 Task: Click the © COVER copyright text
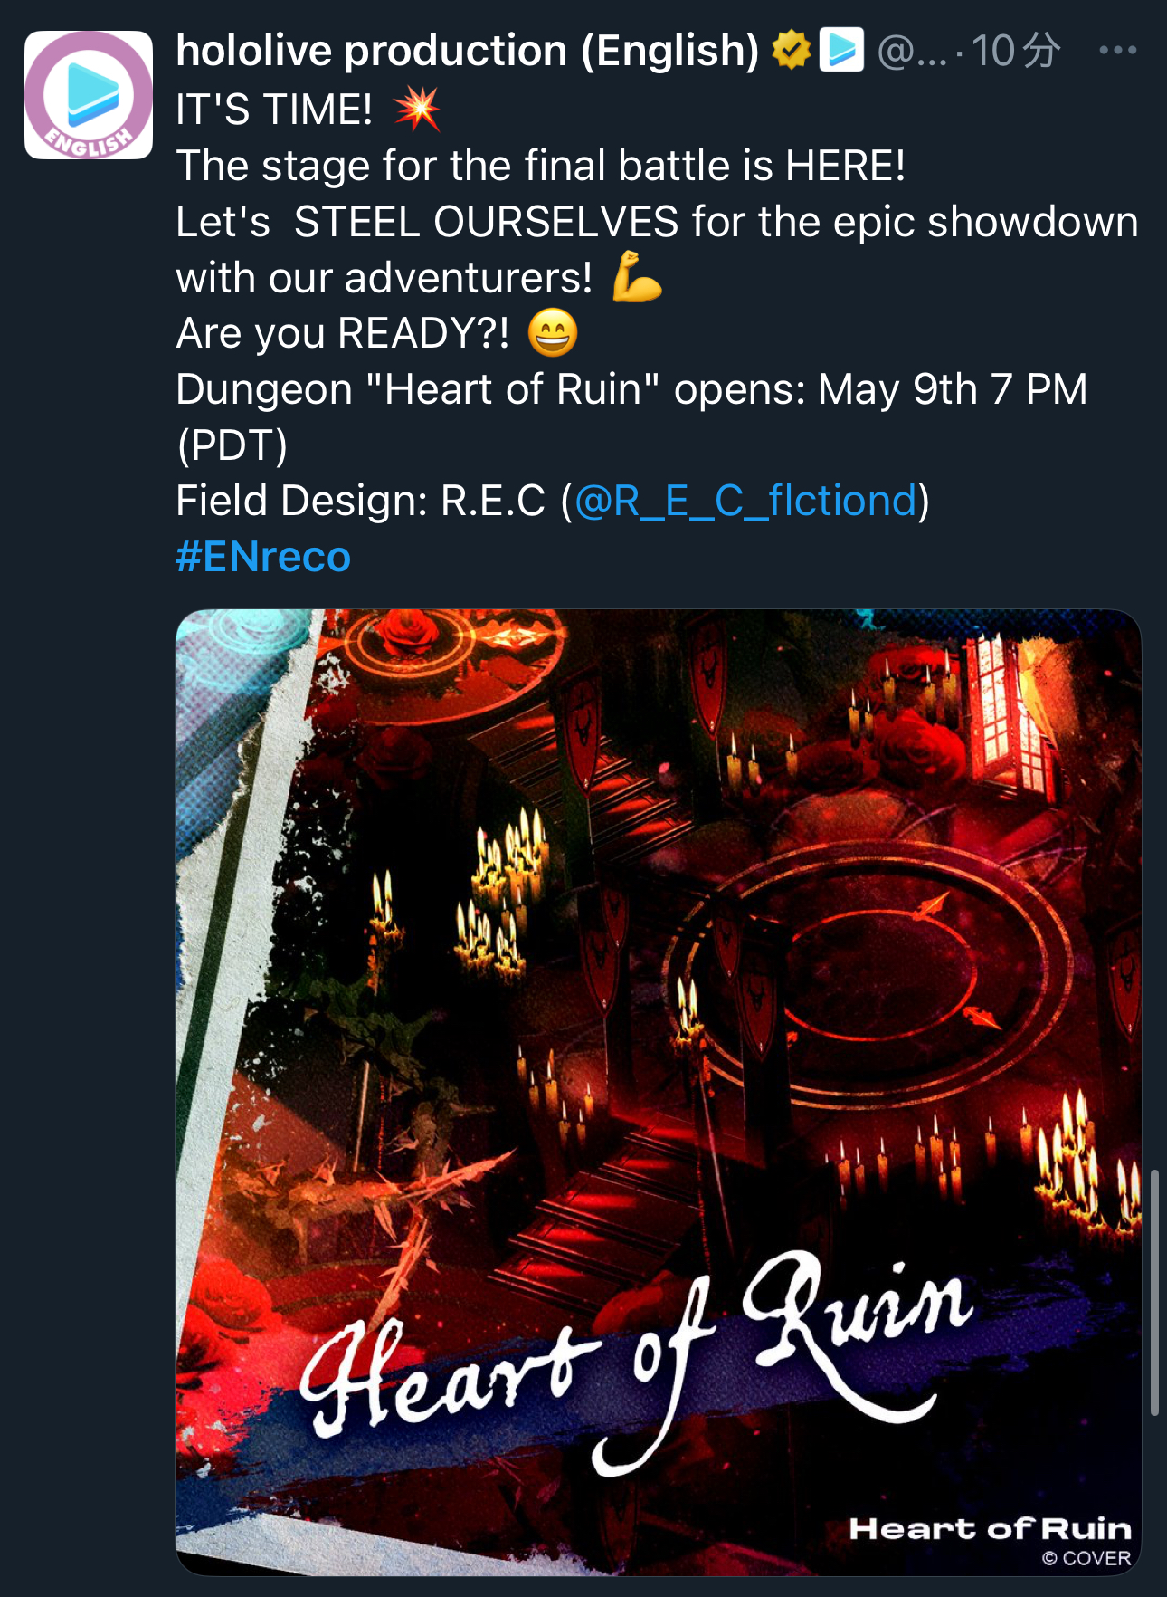tap(1086, 1558)
